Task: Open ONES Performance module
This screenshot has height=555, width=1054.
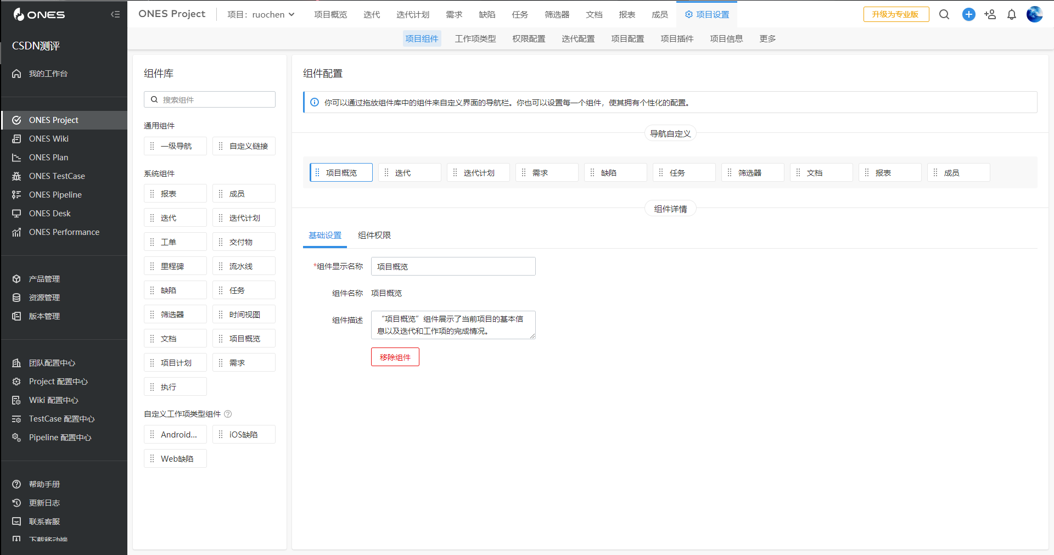Action: point(64,232)
